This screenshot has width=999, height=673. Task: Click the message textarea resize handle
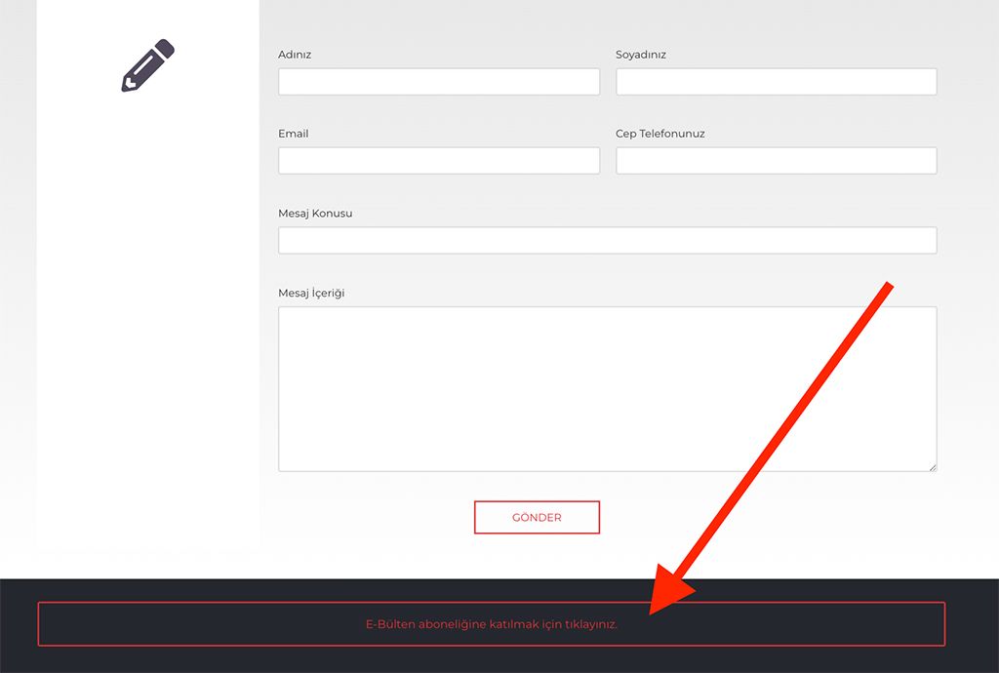tap(932, 467)
